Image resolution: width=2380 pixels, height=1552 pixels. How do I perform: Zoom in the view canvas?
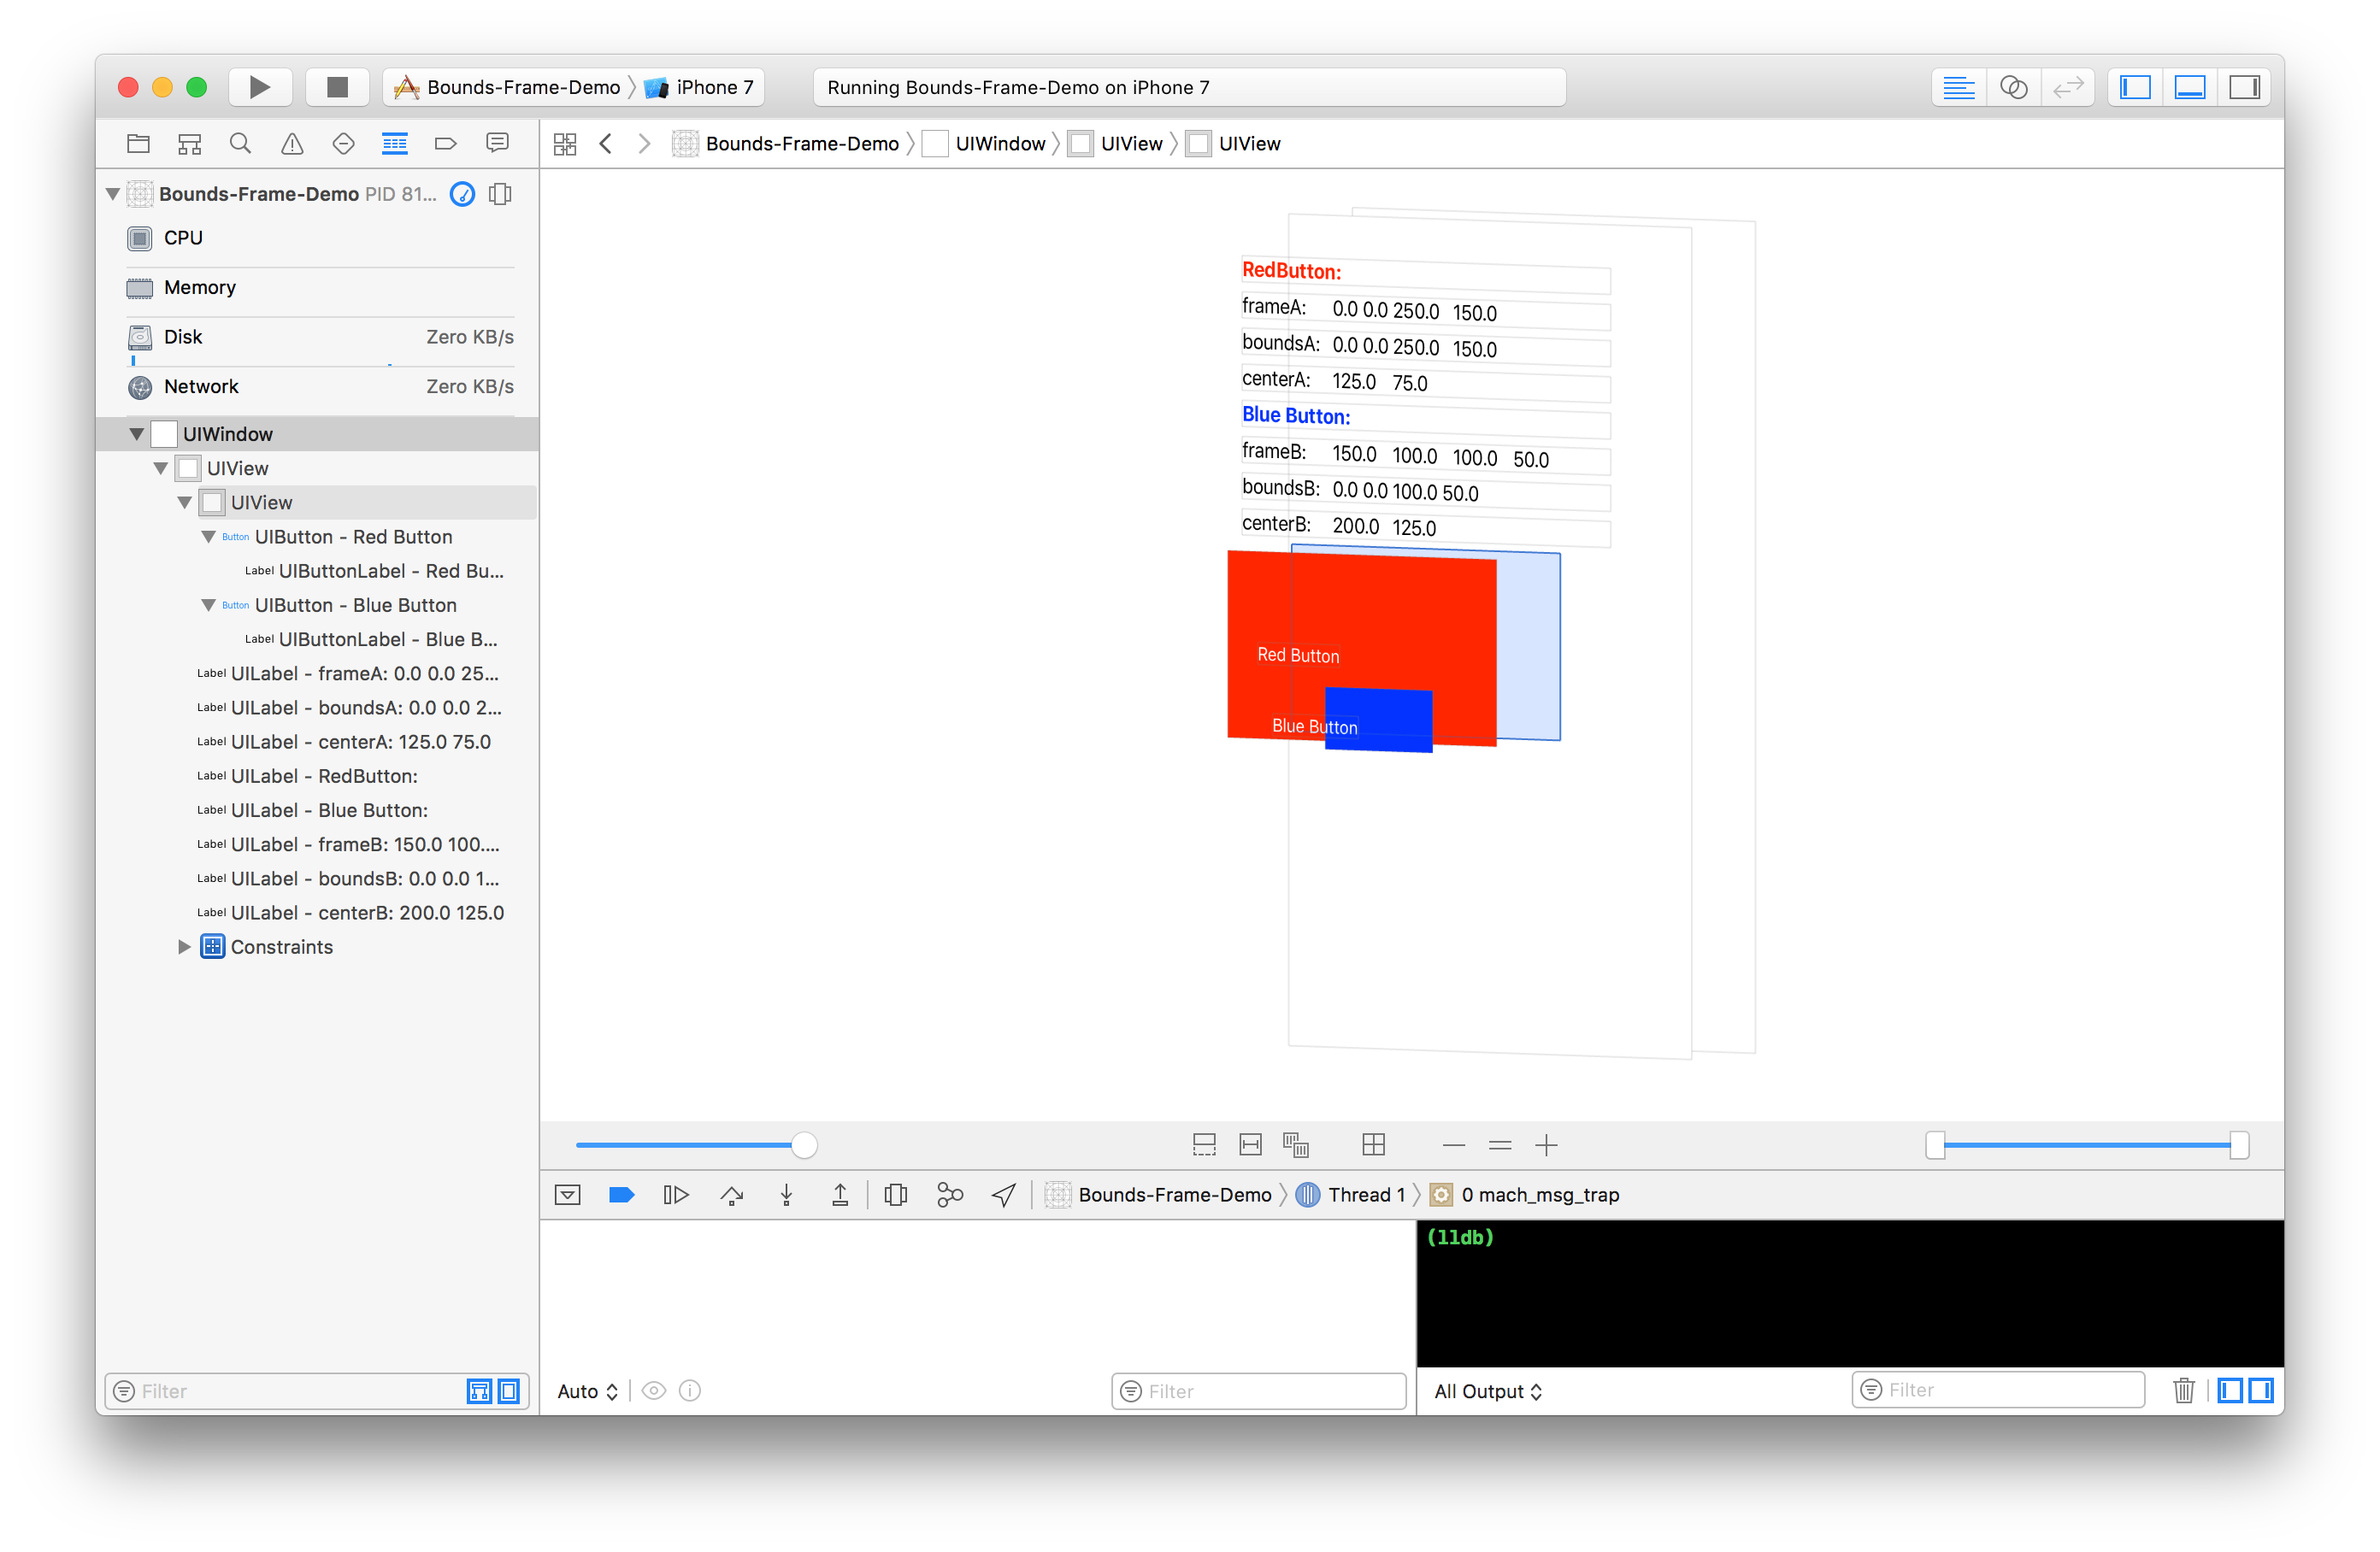click(x=1546, y=1145)
